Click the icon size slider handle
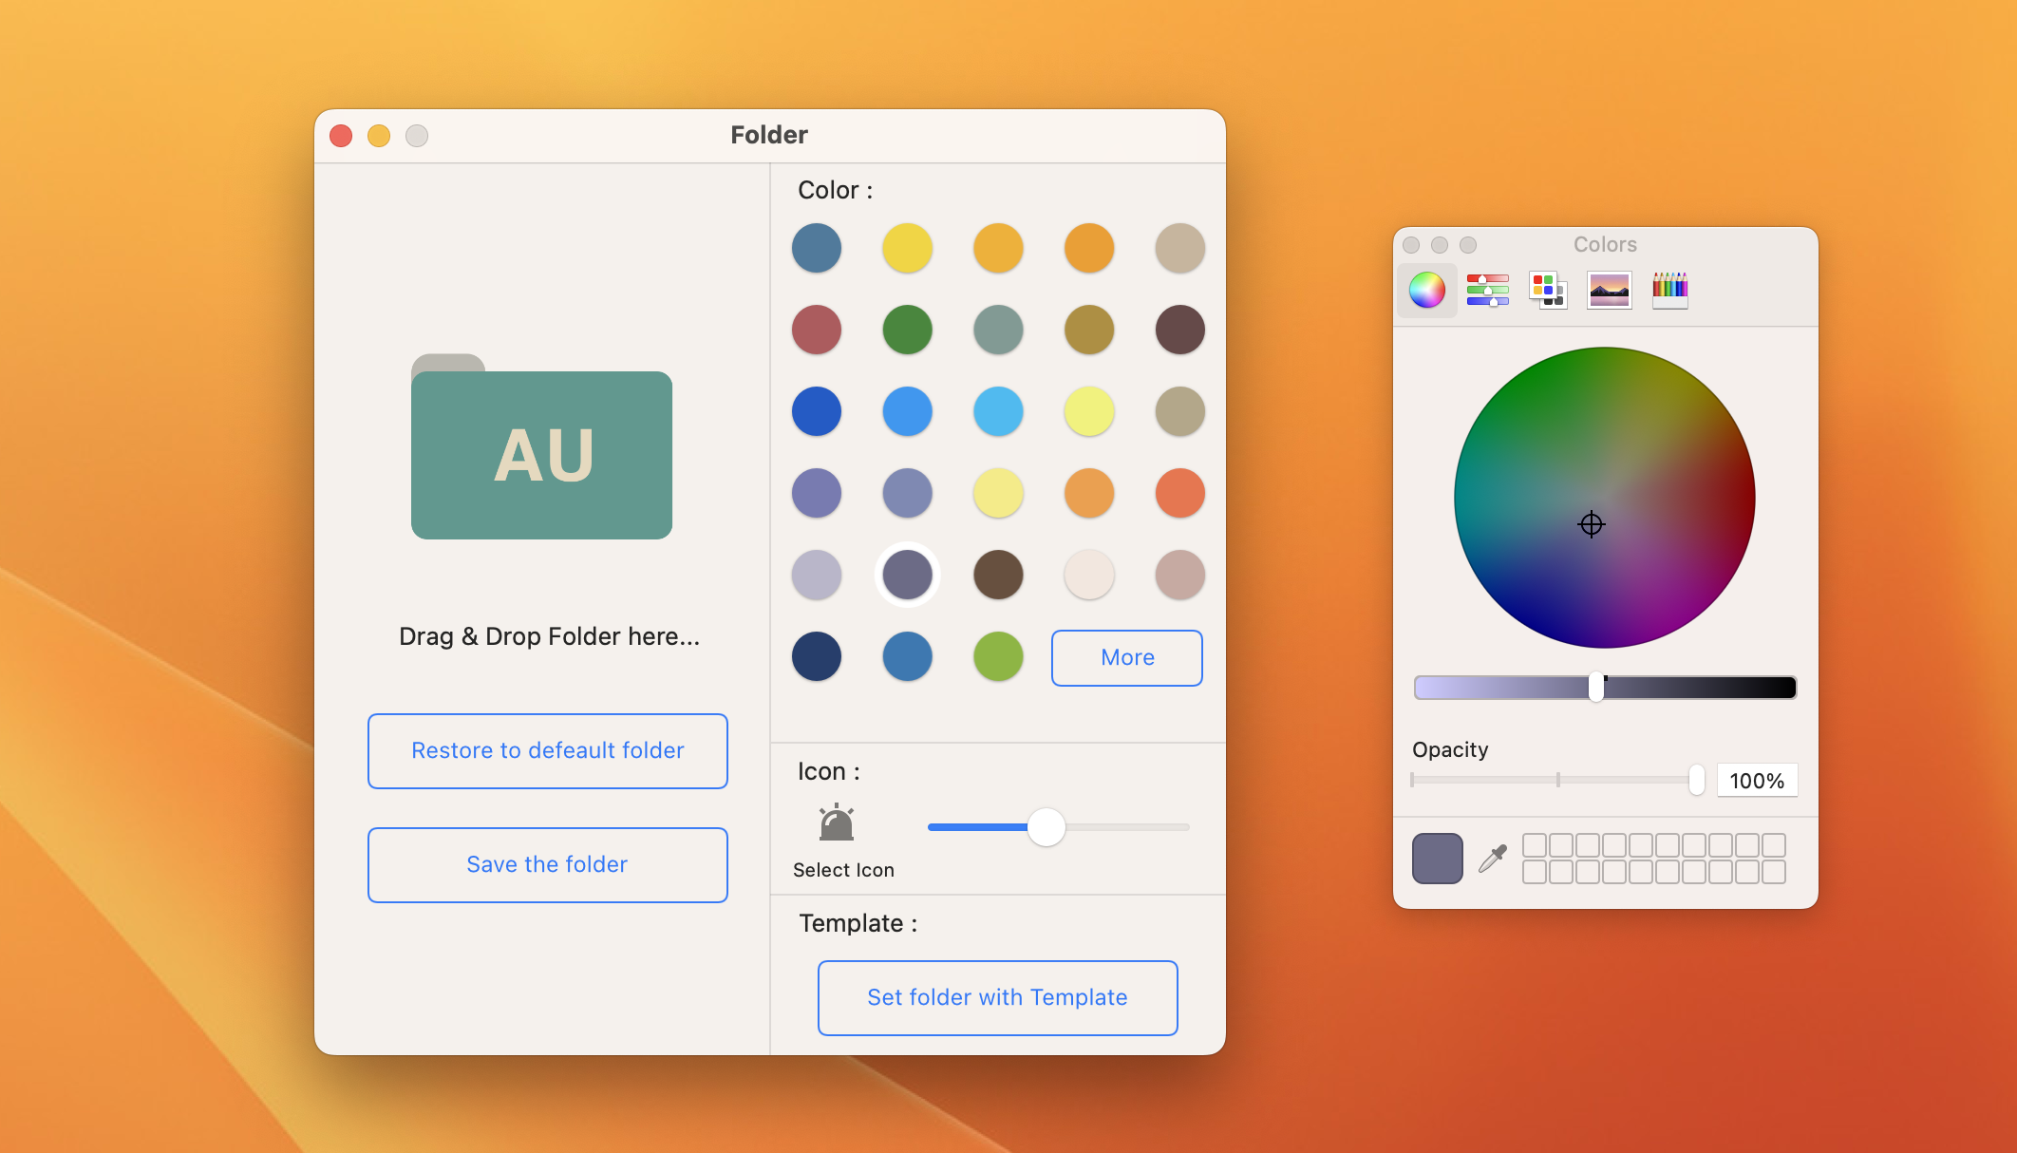 1046,827
